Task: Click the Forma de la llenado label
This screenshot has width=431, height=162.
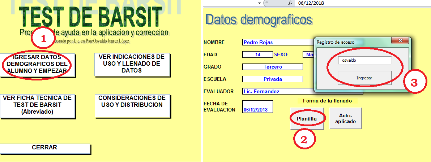Action: click(327, 101)
